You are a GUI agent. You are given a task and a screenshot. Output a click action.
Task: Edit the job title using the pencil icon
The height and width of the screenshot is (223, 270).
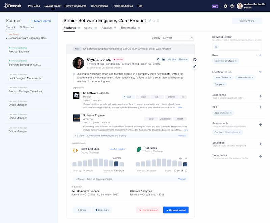(149, 20)
